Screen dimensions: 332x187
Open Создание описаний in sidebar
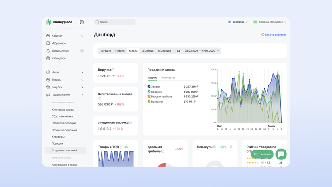65,150
